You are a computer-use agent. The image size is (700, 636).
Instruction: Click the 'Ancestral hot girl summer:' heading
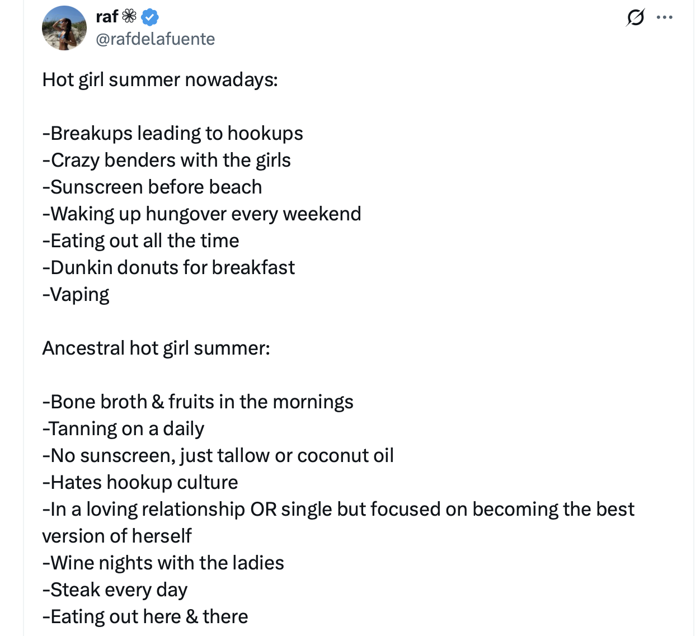156,348
